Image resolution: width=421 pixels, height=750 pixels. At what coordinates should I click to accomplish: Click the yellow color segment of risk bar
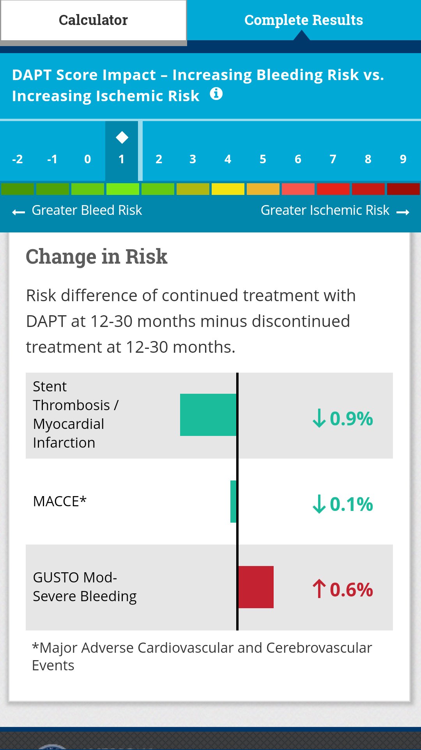[228, 189]
